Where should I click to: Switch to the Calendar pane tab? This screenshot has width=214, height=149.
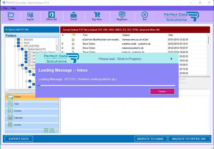pyautogui.click(x=32, y=118)
